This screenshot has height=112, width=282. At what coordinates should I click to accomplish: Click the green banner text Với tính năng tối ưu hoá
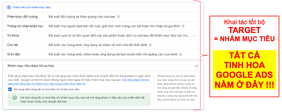tap(82, 100)
